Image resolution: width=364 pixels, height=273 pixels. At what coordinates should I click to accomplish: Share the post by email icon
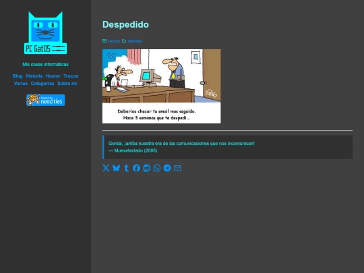(177, 168)
